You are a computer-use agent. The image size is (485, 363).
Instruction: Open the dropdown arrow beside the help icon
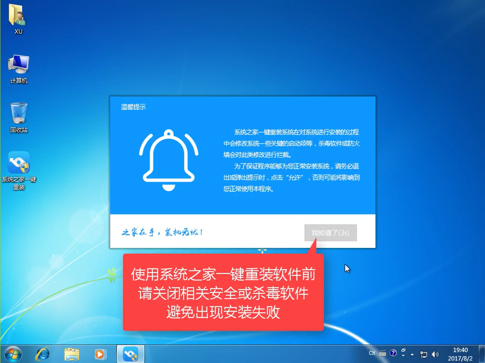pos(403,356)
